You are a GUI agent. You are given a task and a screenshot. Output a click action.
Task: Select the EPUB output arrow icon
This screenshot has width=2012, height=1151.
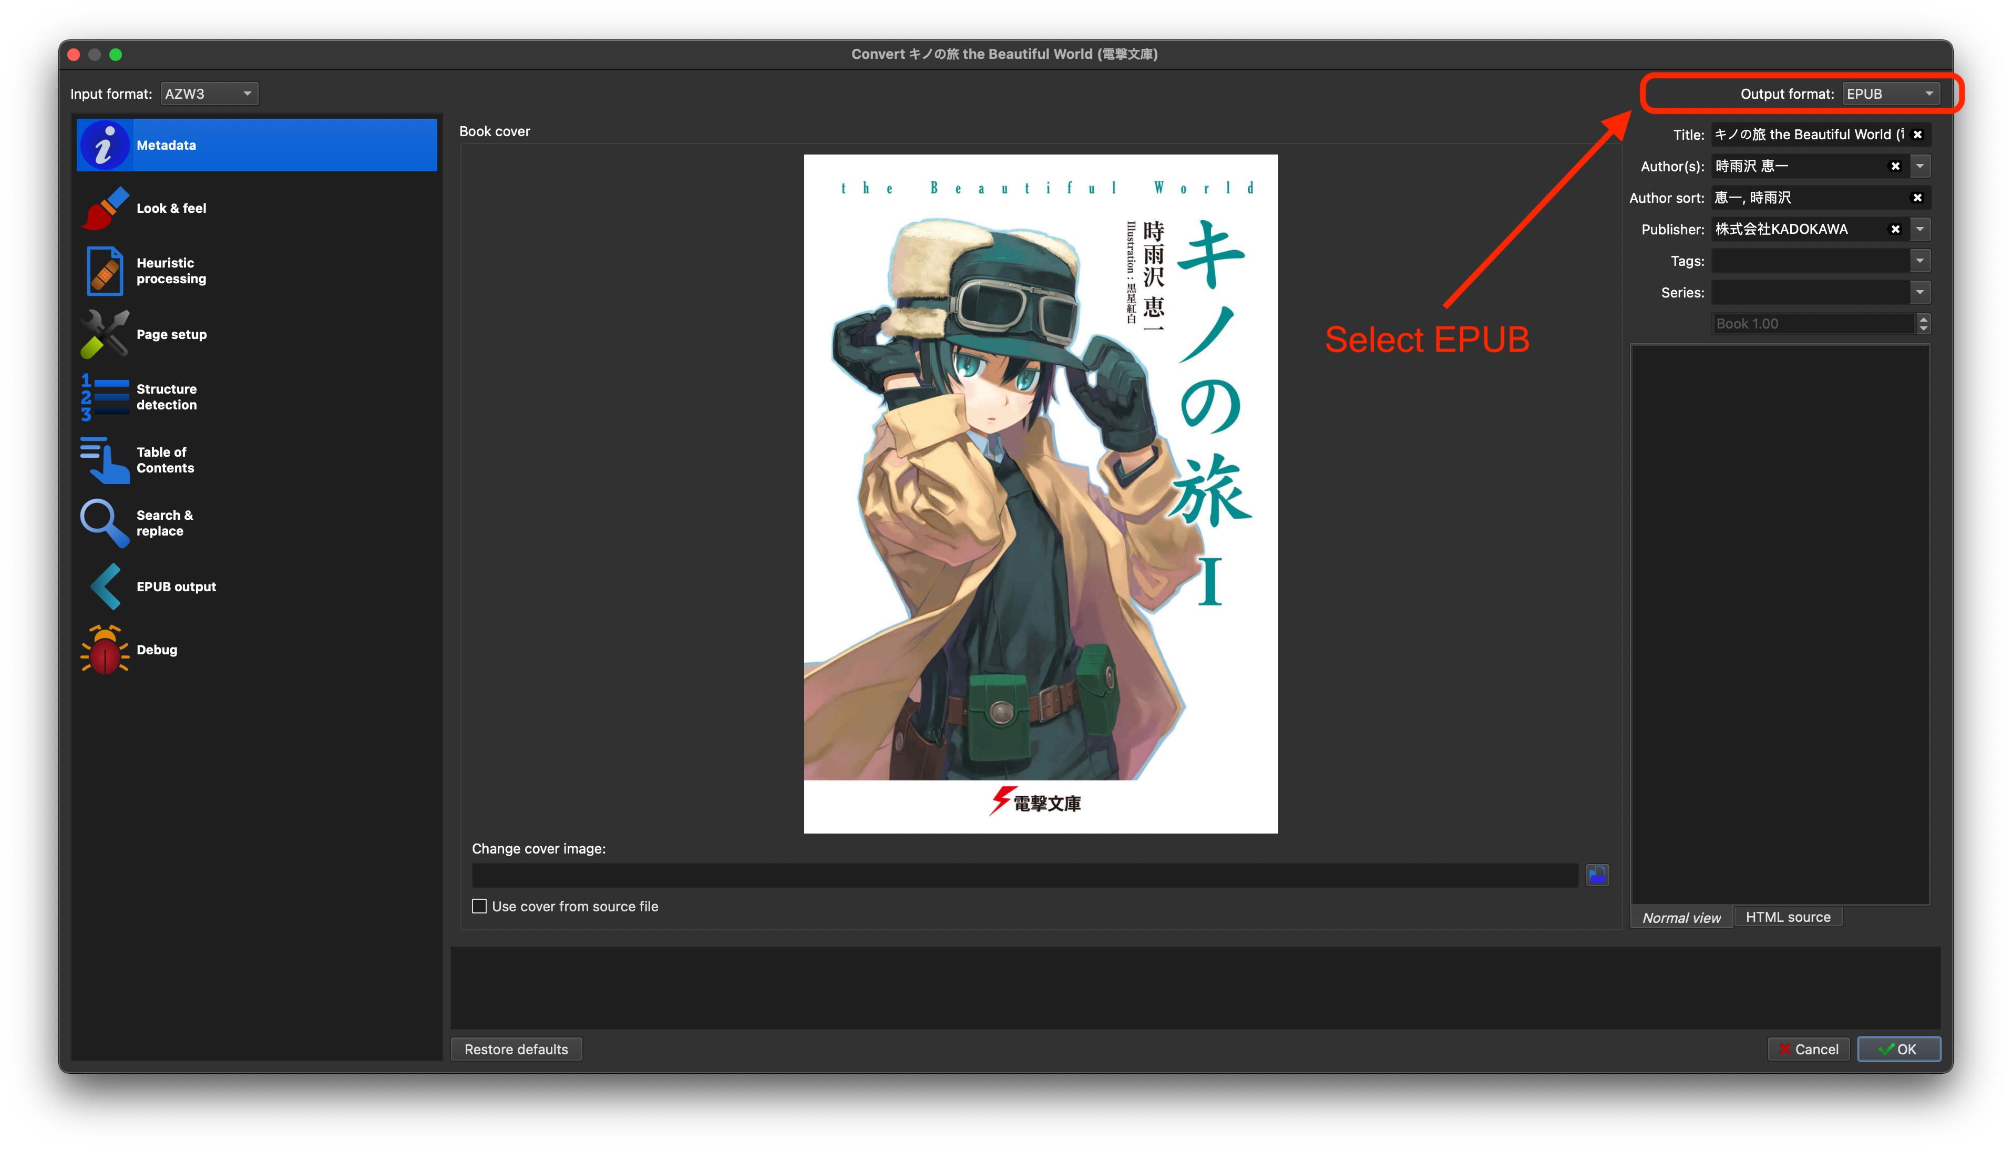[x=105, y=587]
